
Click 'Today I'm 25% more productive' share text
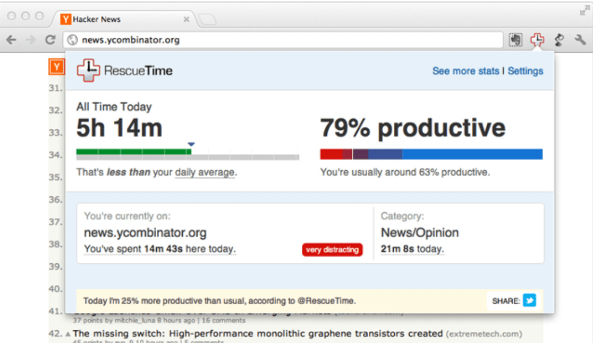pyautogui.click(x=219, y=301)
